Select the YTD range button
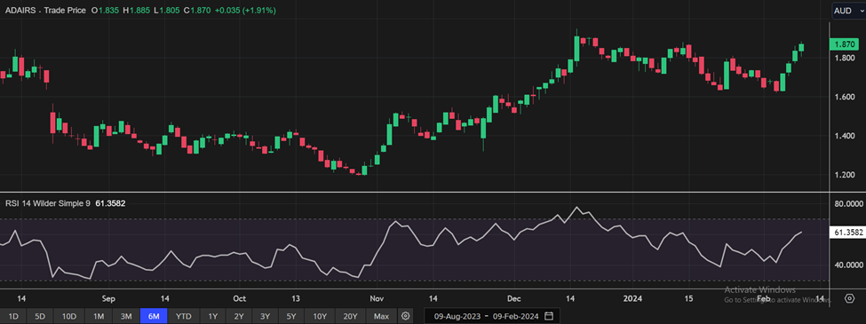 pos(183,316)
